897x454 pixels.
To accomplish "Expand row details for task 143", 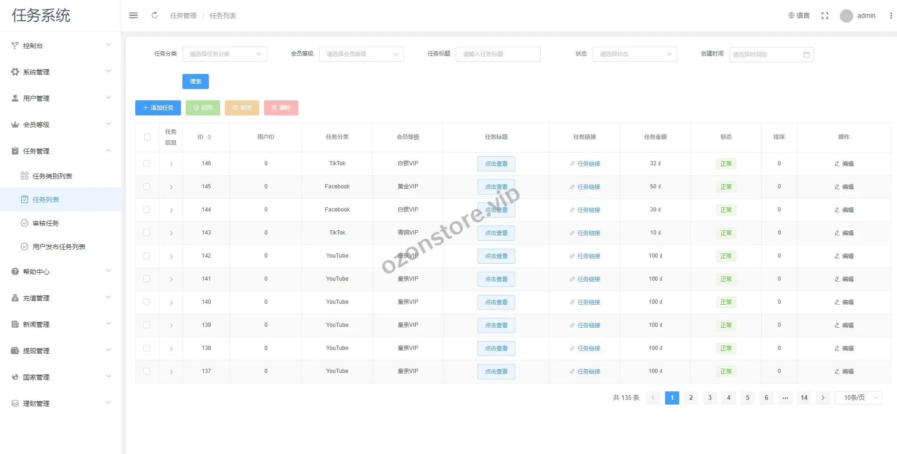I will pos(171,233).
